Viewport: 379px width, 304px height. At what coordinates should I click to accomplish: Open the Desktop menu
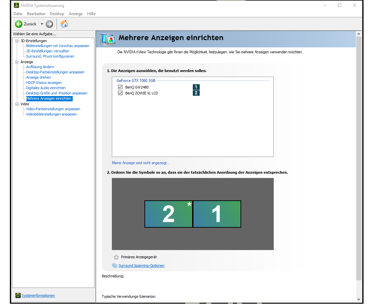pyautogui.click(x=57, y=14)
